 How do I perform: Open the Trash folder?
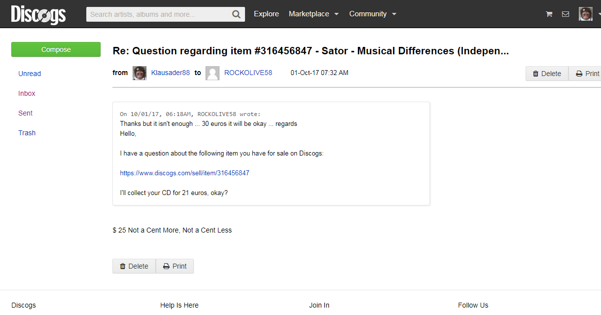click(x=27, y=133)
